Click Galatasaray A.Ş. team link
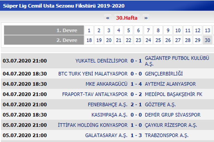214x142 pixels. 106,135
